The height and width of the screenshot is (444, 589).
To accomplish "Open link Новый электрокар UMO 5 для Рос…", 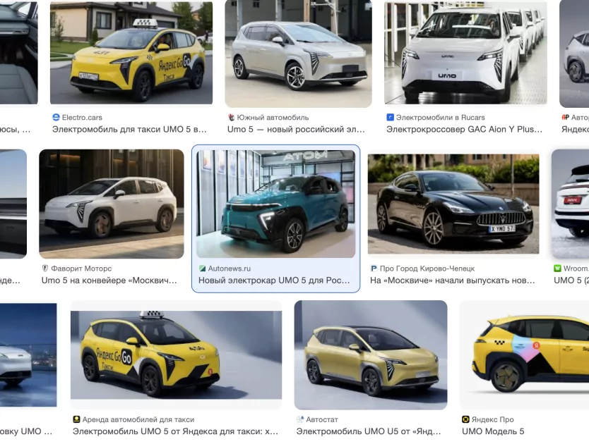I will point(274,280).
